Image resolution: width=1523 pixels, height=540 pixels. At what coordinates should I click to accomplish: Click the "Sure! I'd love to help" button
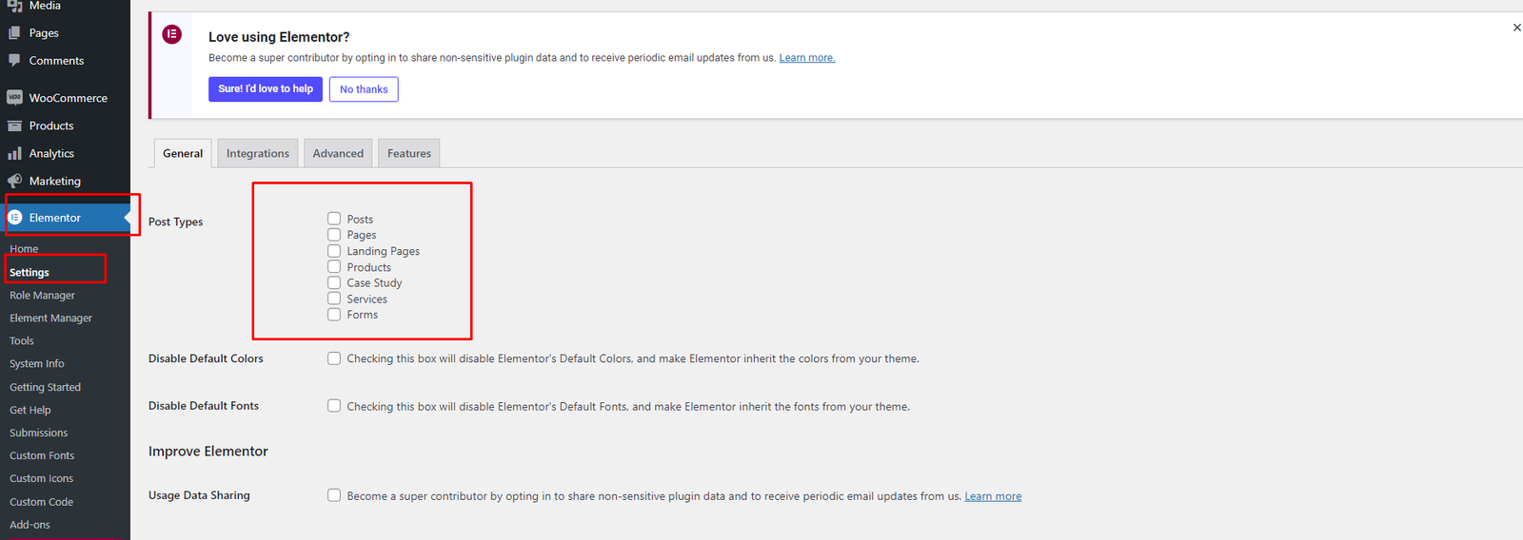pyautogui.click(x=266, y=89)
